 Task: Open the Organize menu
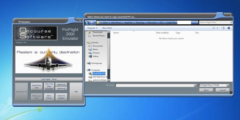point(92,28)
